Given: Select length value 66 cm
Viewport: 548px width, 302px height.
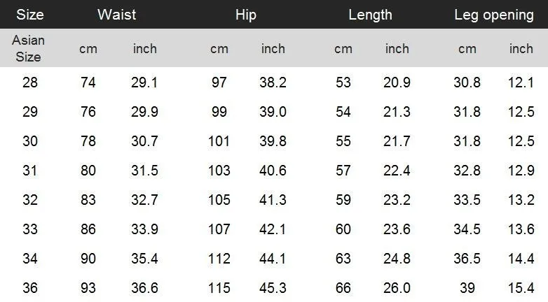Looking at the screenshot, I should click(343, 288).
